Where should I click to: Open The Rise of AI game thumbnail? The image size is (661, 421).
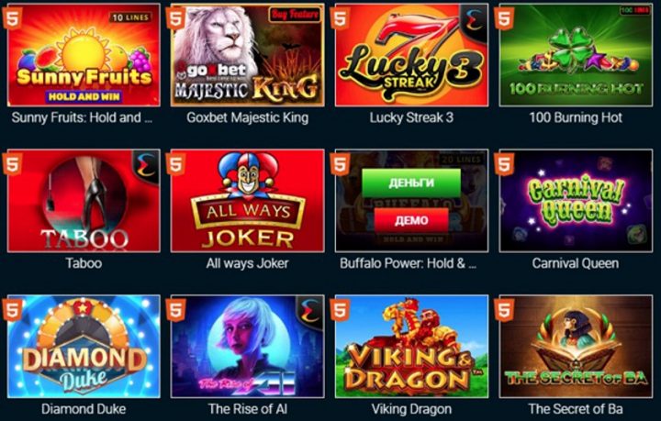click(x=248, y=347)
